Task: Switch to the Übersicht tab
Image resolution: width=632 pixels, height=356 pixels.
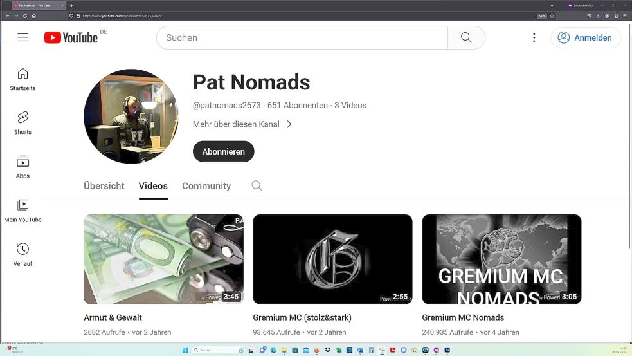Action: pos(104,185)
